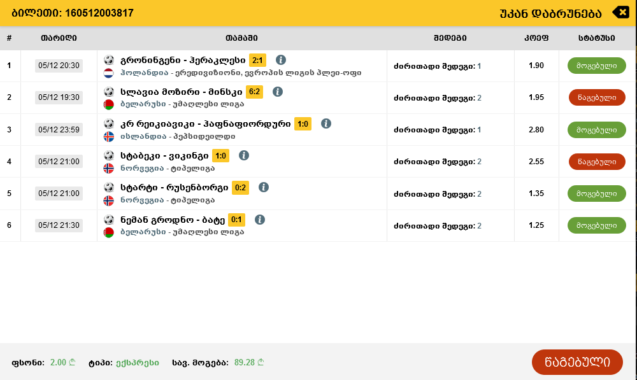Viewport: 637px width, 380px height.
Task: Click red წაგებული status in row 2
Action: (597, 97)
